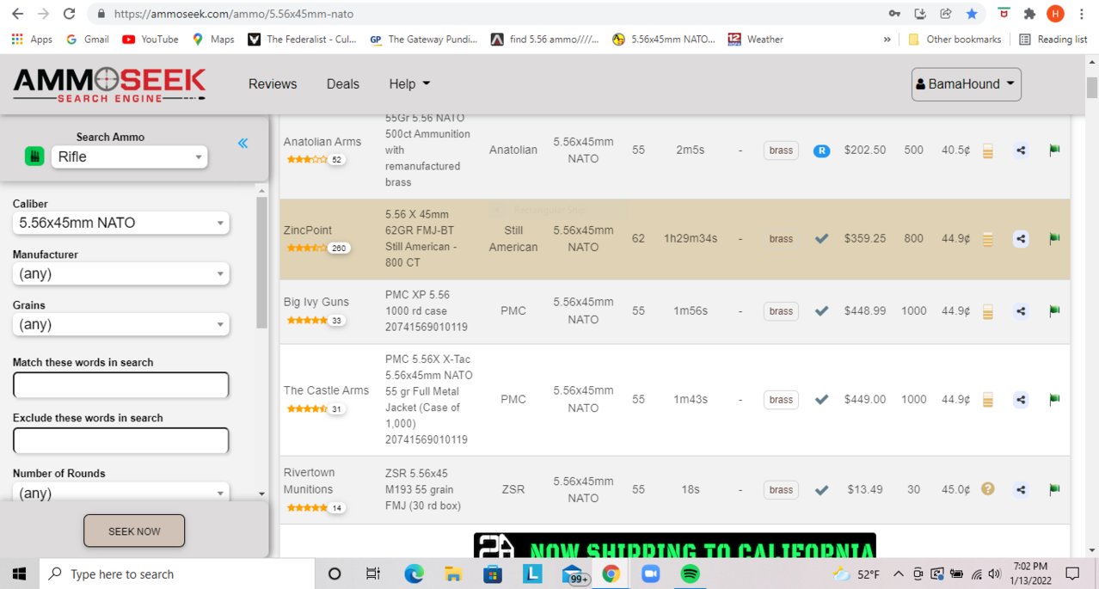Flag The Castle Arms listing

coord(1054,400)
